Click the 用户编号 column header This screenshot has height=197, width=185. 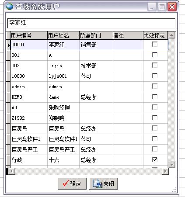pyautogui.click(x=29, y=35)
